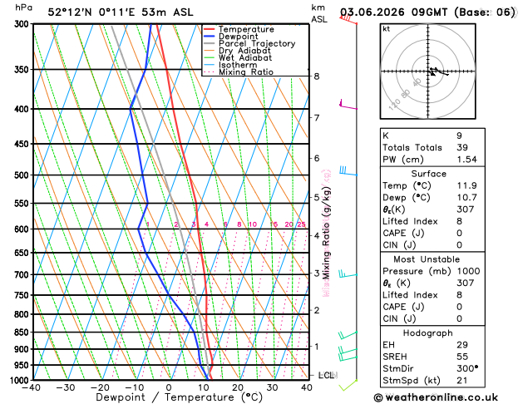The width and height of the screenshot is (523, 404).
Task: Click the magenta wind barb at 400 hPa
Action: 348,105
